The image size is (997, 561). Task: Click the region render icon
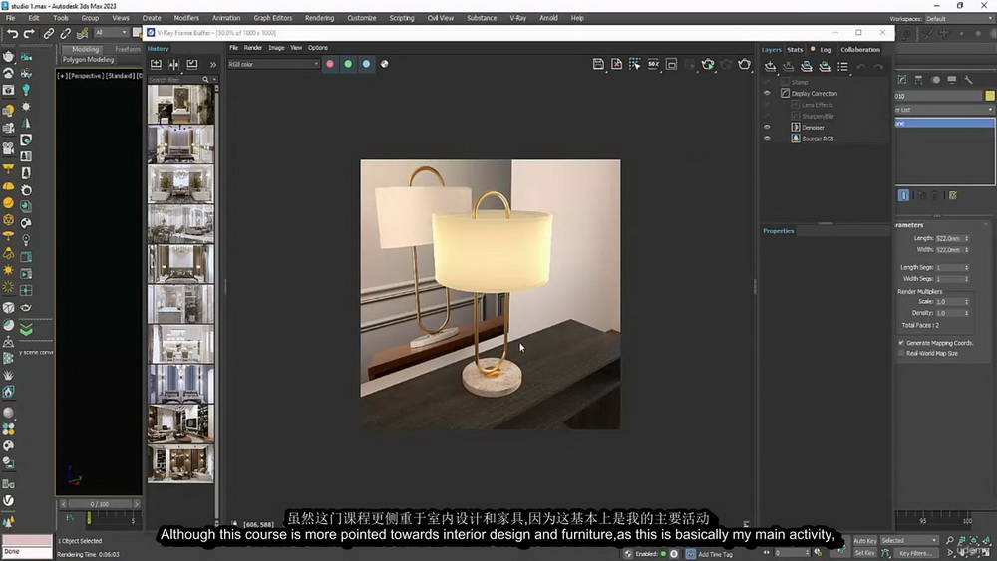click(671, 64)
